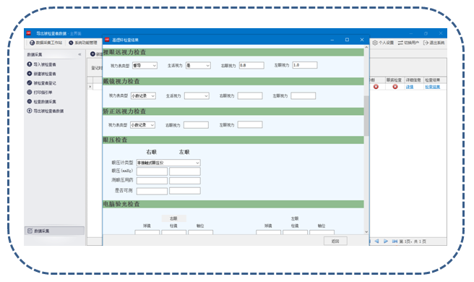Click the 切换用户 switch user icon

pos(400,43)
